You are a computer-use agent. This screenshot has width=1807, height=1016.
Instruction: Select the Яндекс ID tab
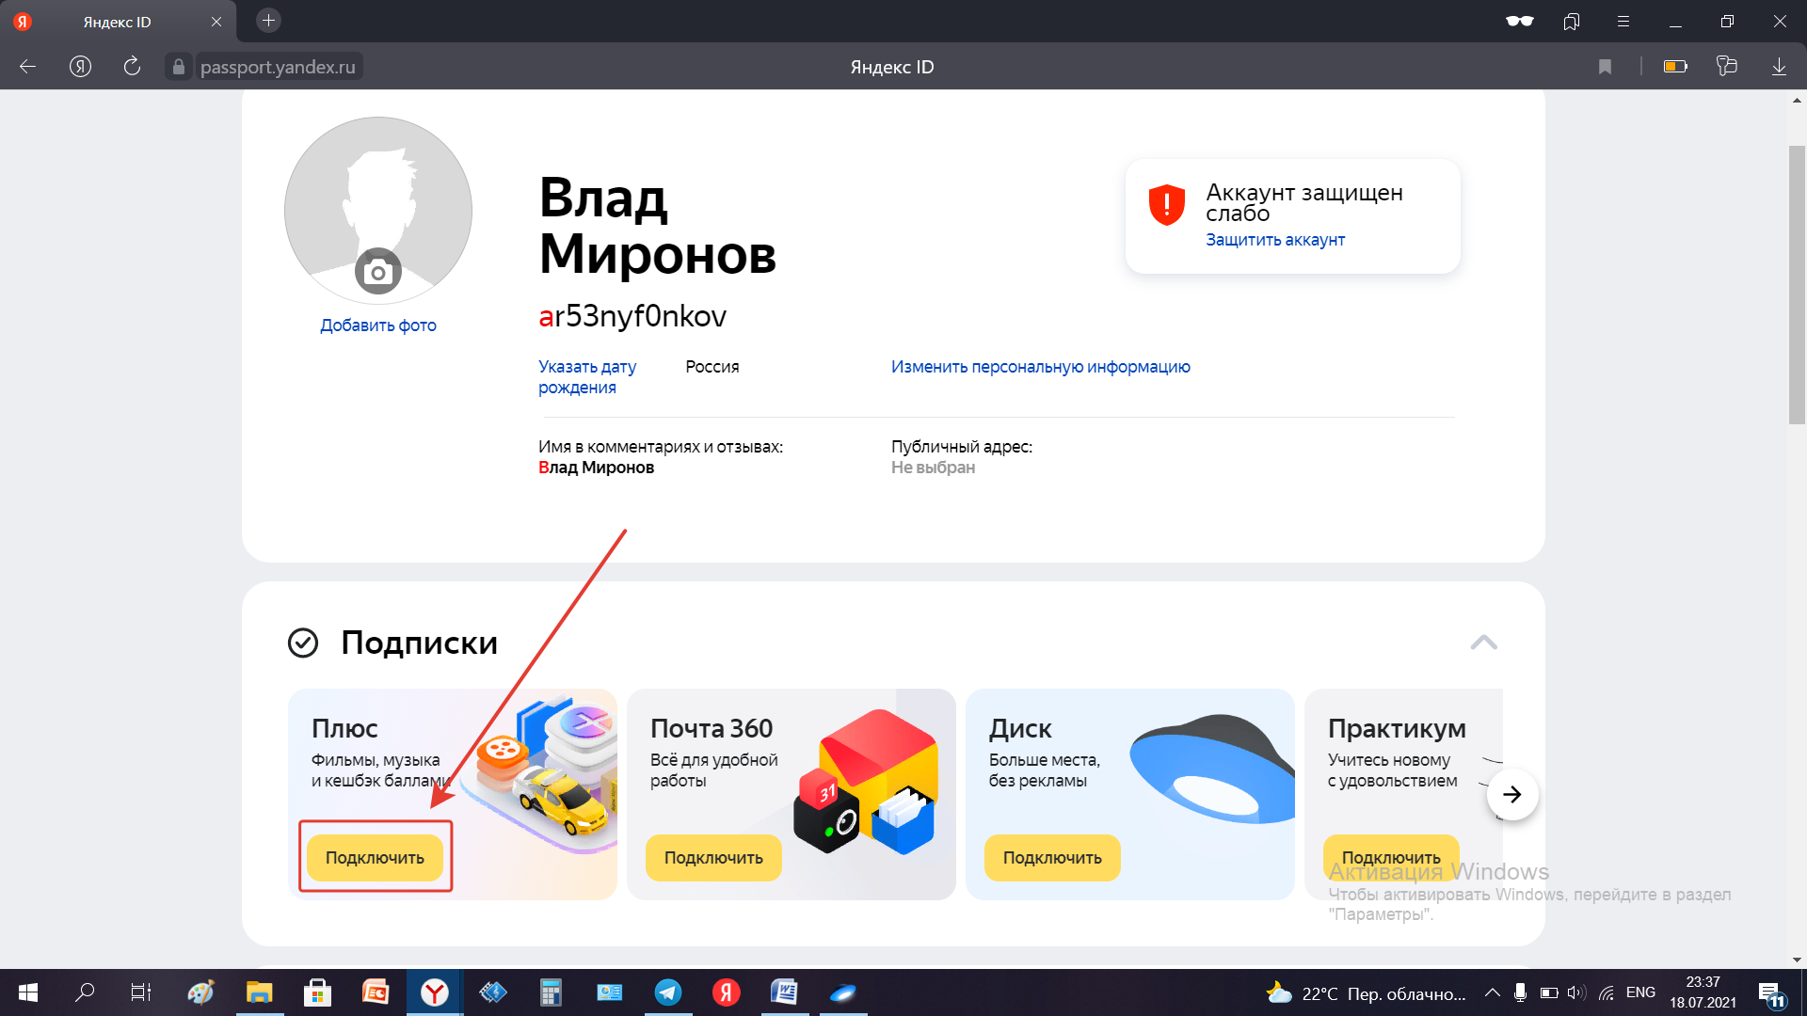(x=118, y=22)
